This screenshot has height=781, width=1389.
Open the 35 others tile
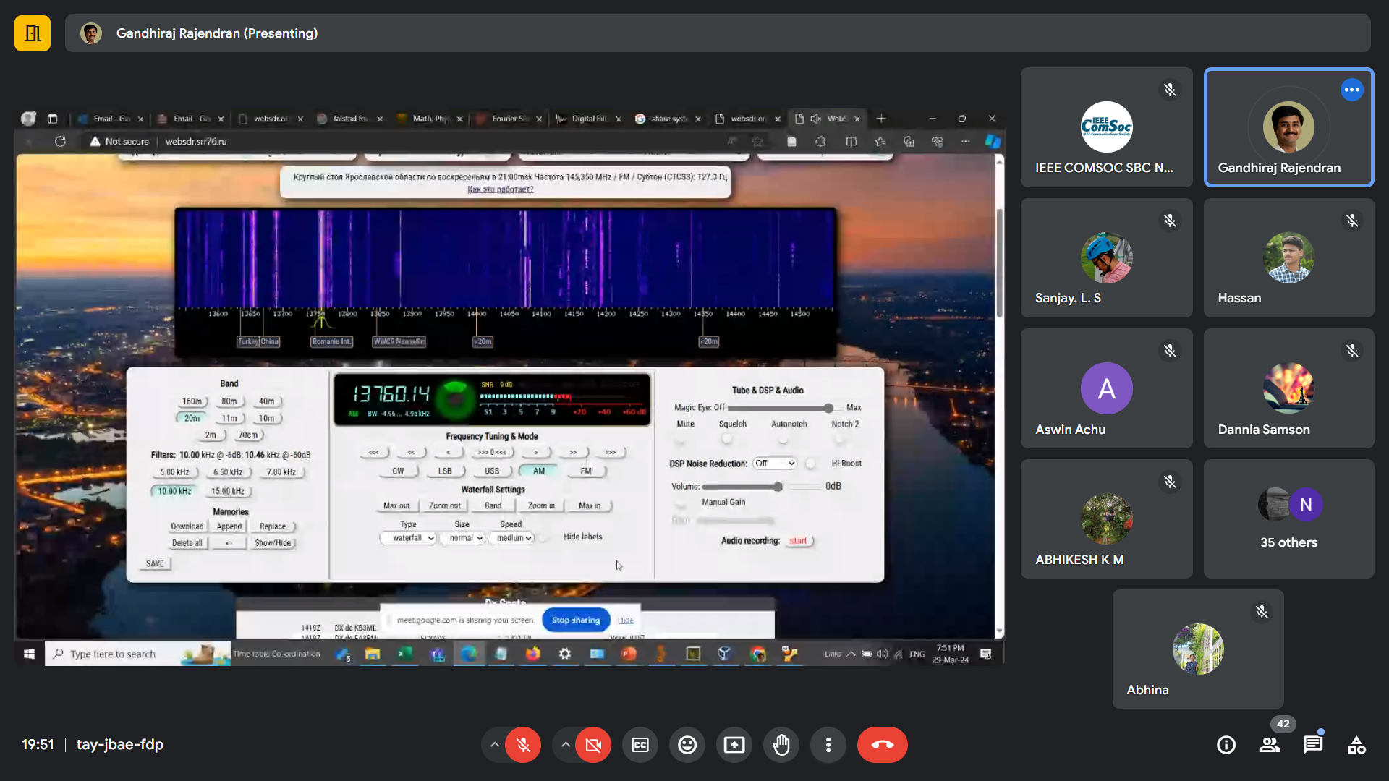click(1288, 518)
